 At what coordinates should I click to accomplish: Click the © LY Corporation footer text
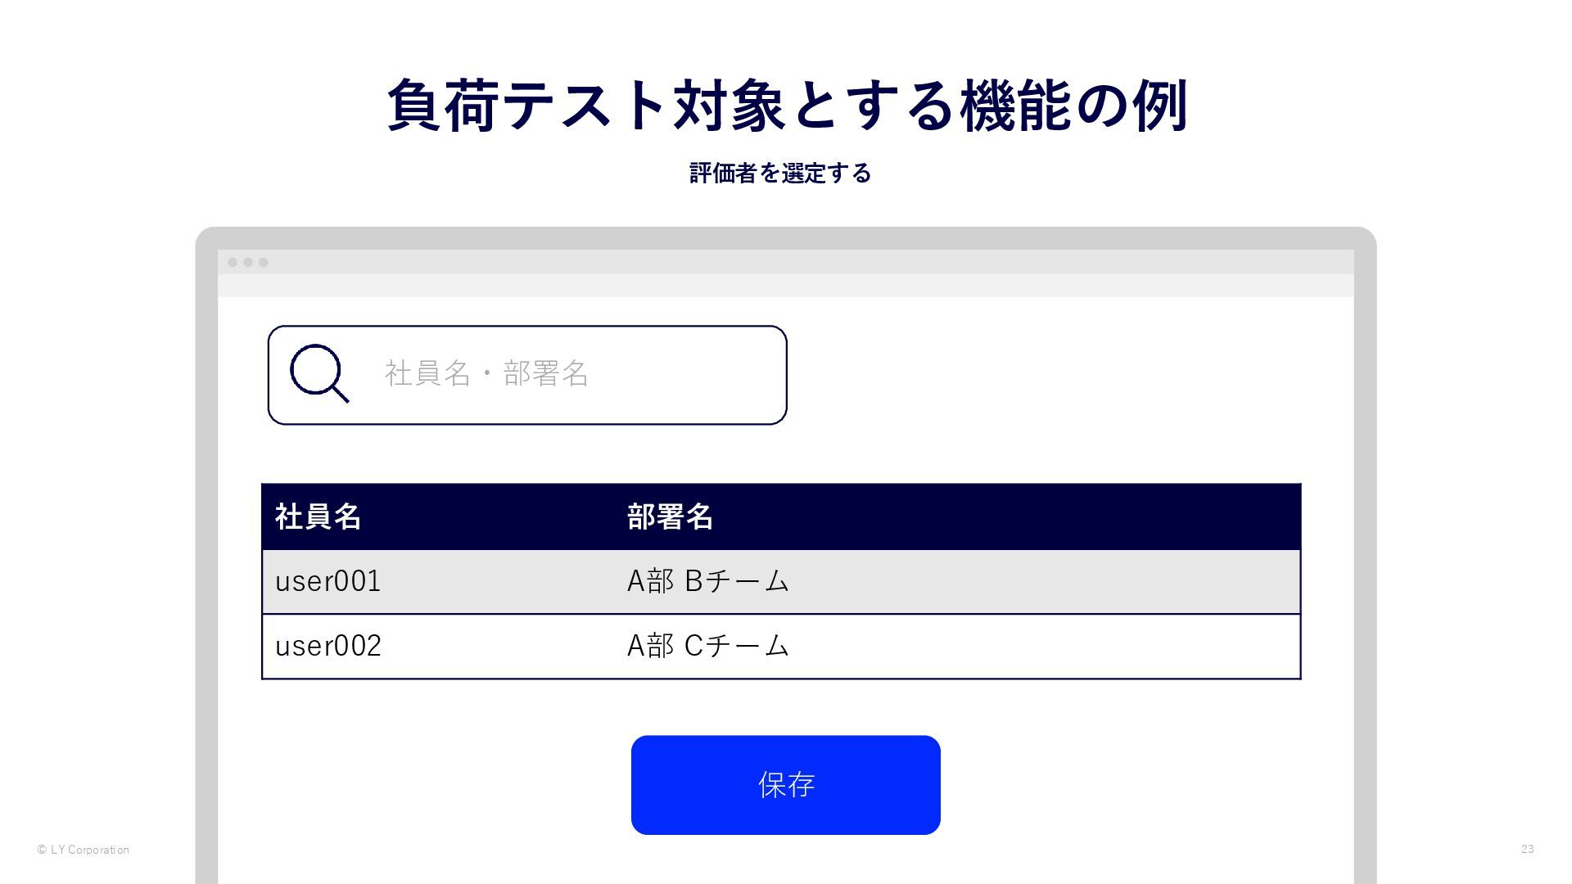pos(84,850)
